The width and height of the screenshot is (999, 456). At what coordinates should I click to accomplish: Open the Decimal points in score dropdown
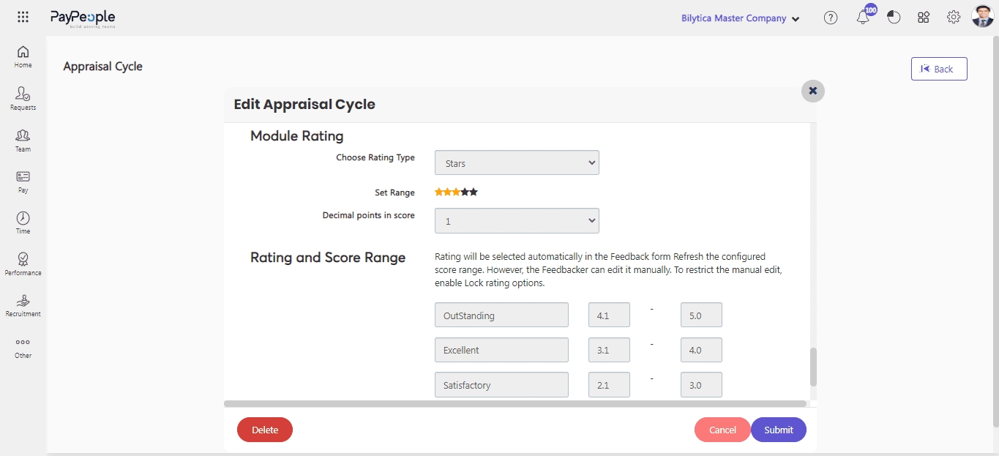click(517, 220)
